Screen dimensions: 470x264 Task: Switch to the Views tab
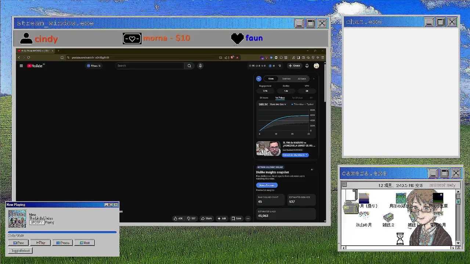(271, 78)
